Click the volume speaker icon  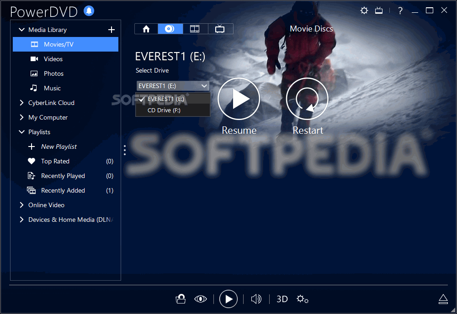[x=256, y=299]
